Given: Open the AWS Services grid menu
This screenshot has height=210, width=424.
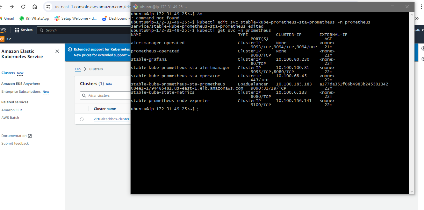Looking at the screenshot, I should (x=24, y=30).
